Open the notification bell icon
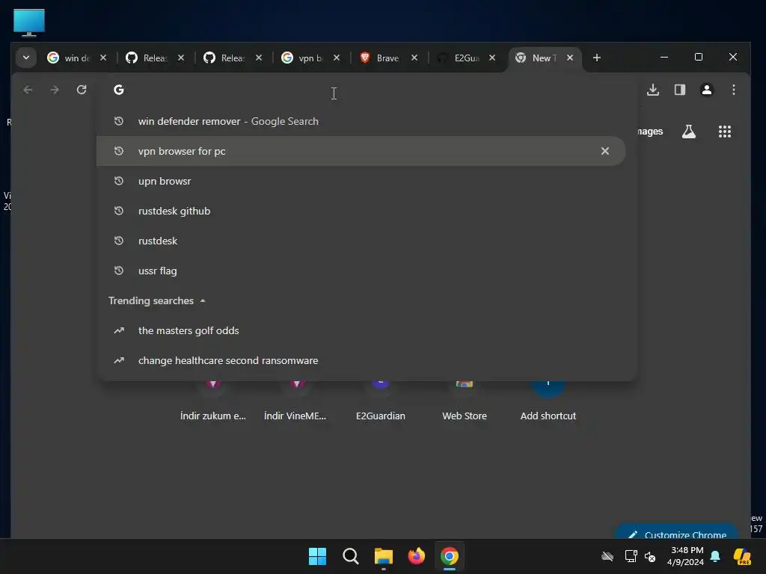The image size is (766, 574). [715, 556]
